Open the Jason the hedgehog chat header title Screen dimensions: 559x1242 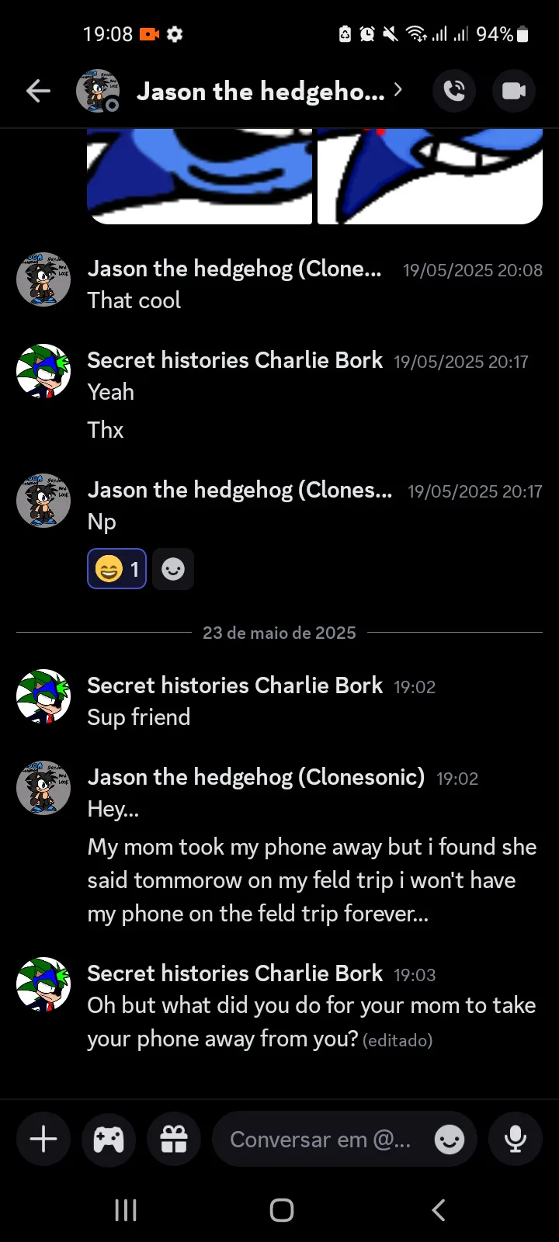pyautogui.click(x=261, y=92)
